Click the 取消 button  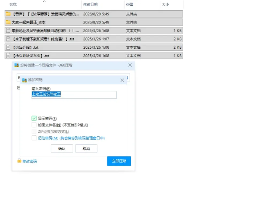[x=86, y=148]
